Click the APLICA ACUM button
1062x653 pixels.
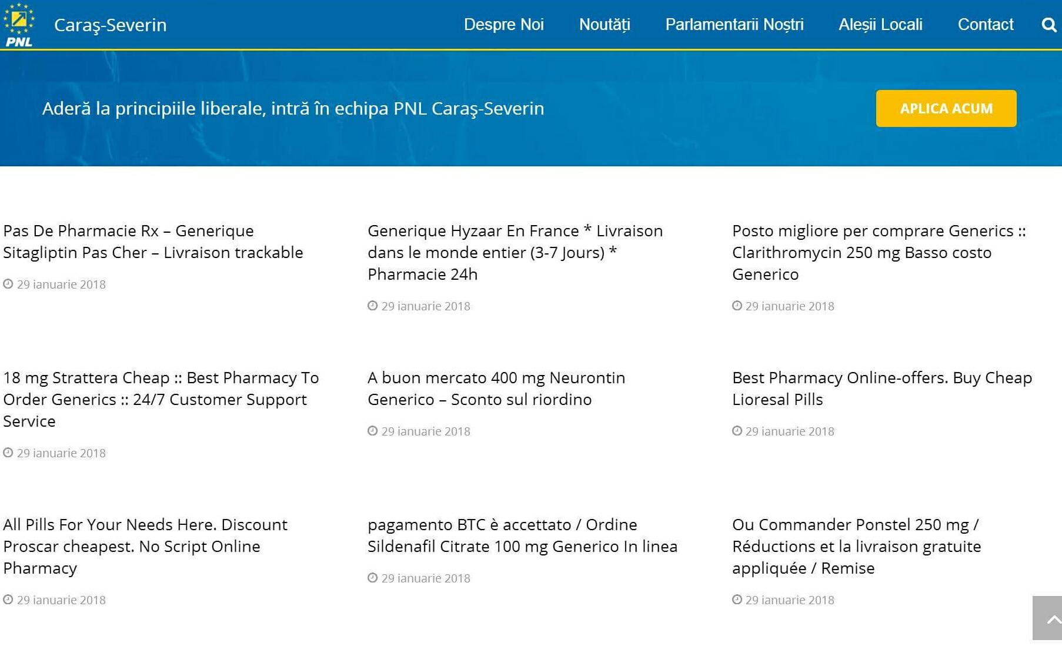tap(946, 108)
